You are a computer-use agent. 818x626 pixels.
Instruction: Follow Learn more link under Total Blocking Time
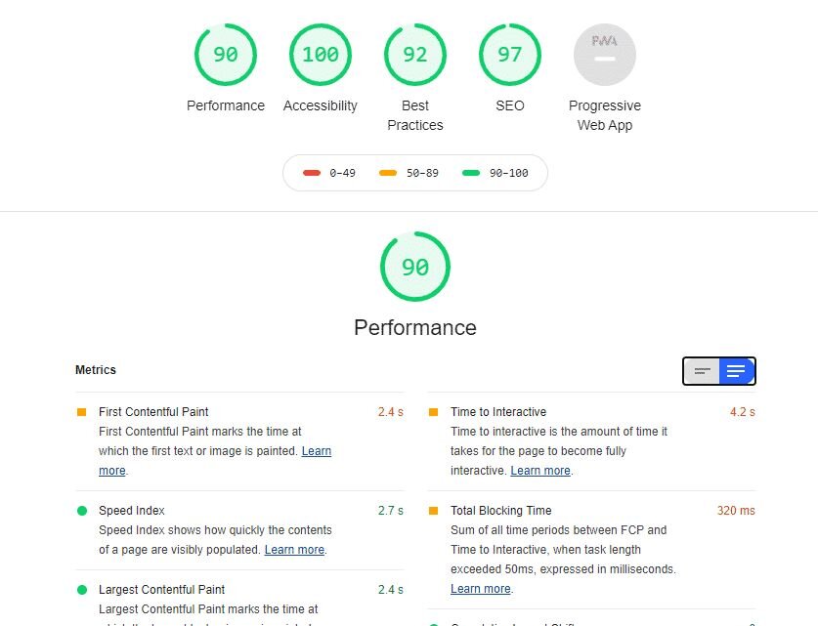(481, 589)
